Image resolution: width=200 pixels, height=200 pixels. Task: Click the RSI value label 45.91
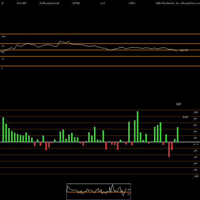coord(184,50)
